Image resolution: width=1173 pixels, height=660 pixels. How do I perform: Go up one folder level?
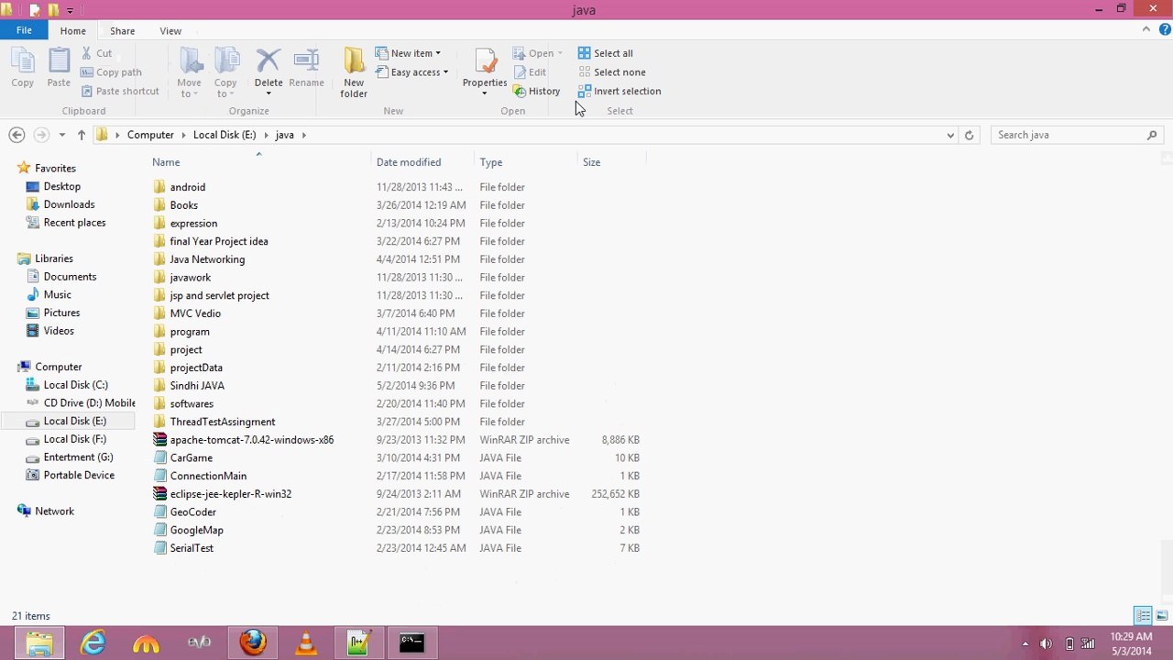click(x=81, y=135)
